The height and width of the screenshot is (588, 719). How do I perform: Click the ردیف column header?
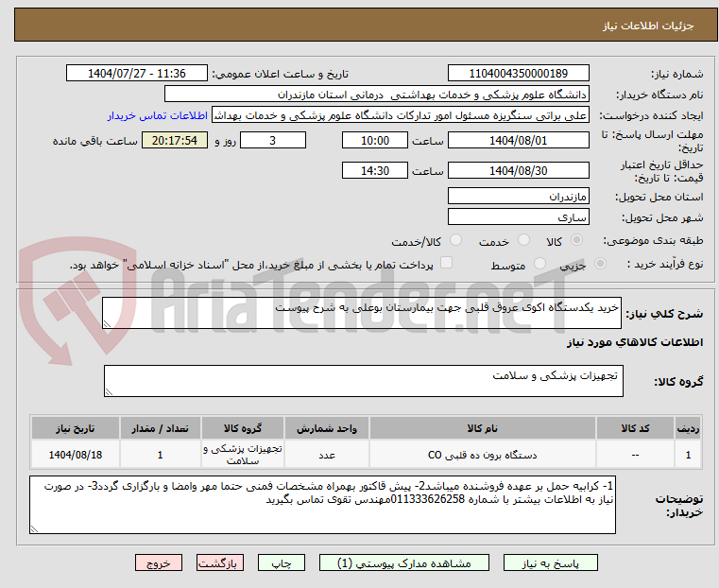click(688, 428)
